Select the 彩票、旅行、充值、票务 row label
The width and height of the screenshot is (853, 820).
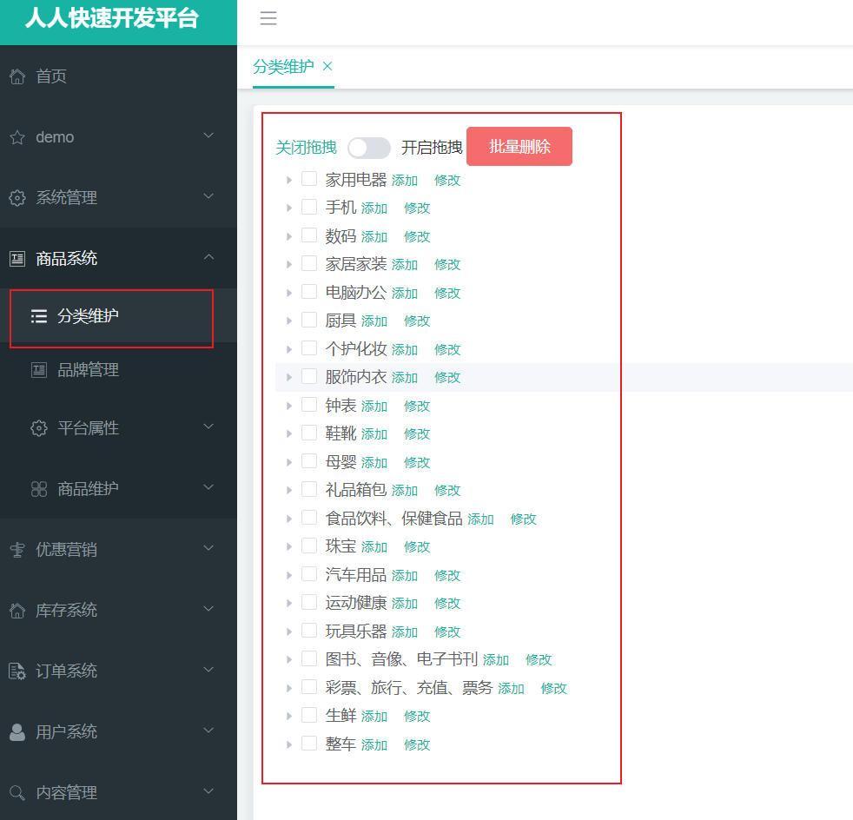409,688
